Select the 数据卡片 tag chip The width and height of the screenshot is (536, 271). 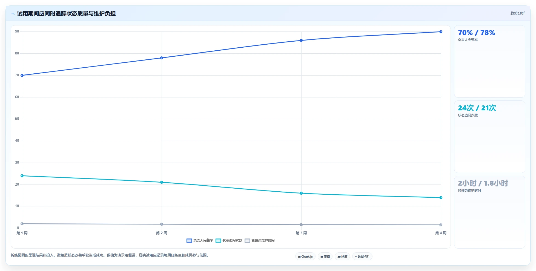click(x=362, y=256)
